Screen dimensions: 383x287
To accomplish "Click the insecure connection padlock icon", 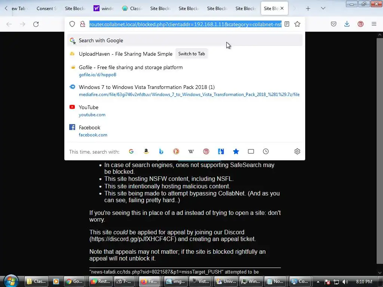I will tap(83, 24).
